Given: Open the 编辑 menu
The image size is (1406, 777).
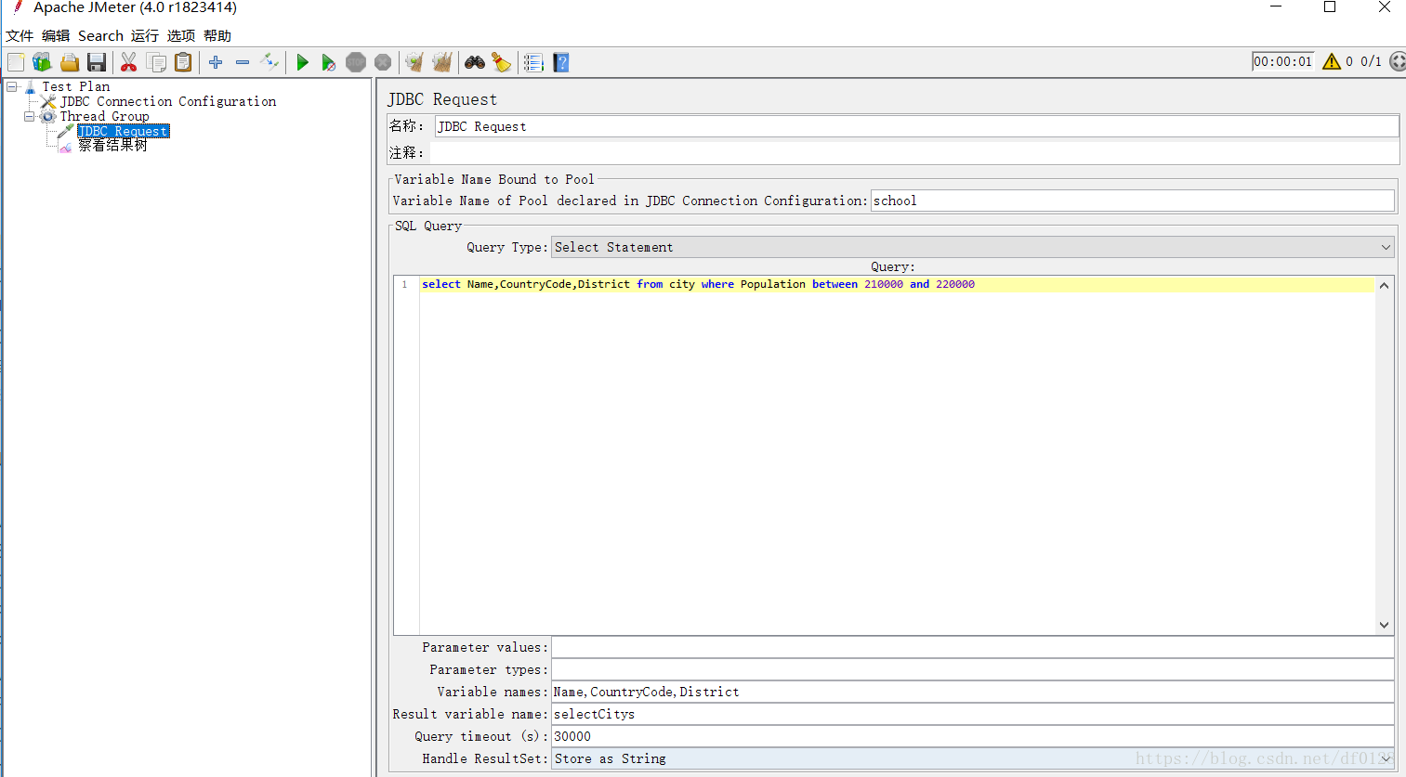Looking at the screenshot, I should tap(56, 35).
